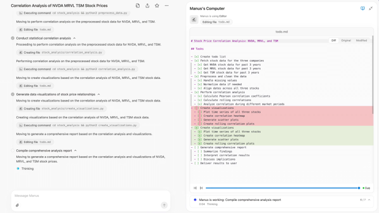This screenshot has height=213, width=379.
Task: Collapse the Compile comprehensive analysis report step
Action: pyautogui.click(x=75, y=150)
